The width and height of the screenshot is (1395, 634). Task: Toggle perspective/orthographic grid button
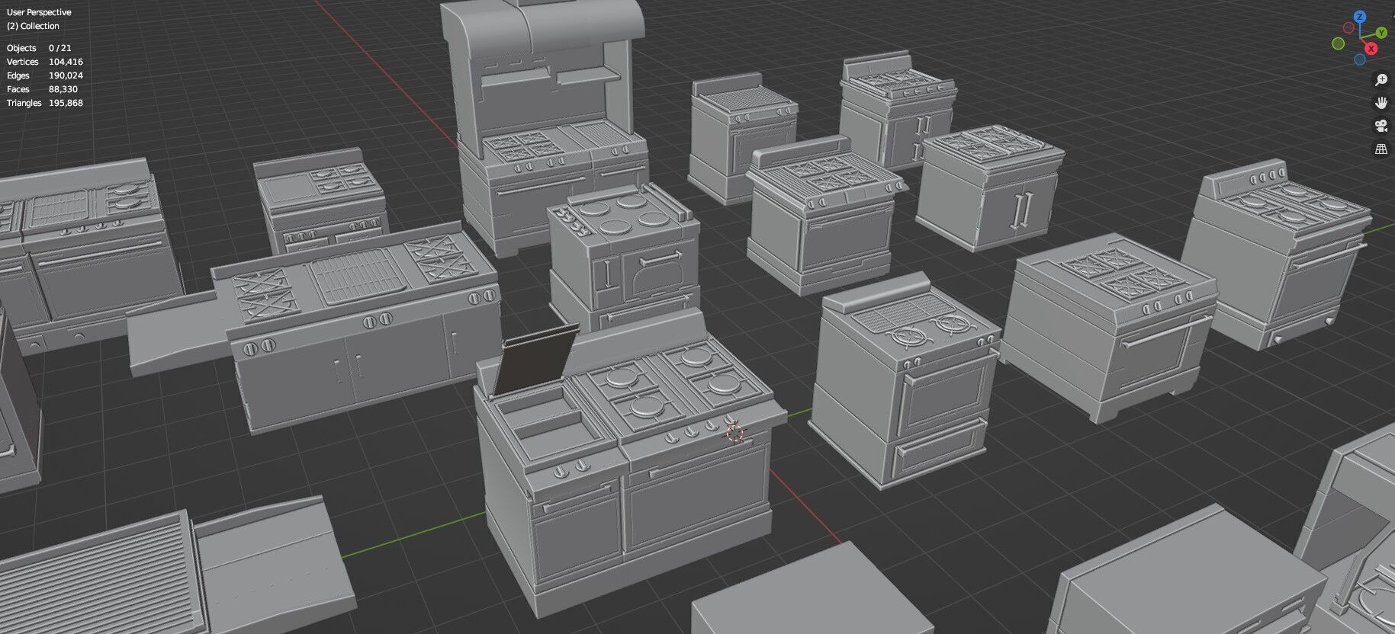(x=1381, y=149)
